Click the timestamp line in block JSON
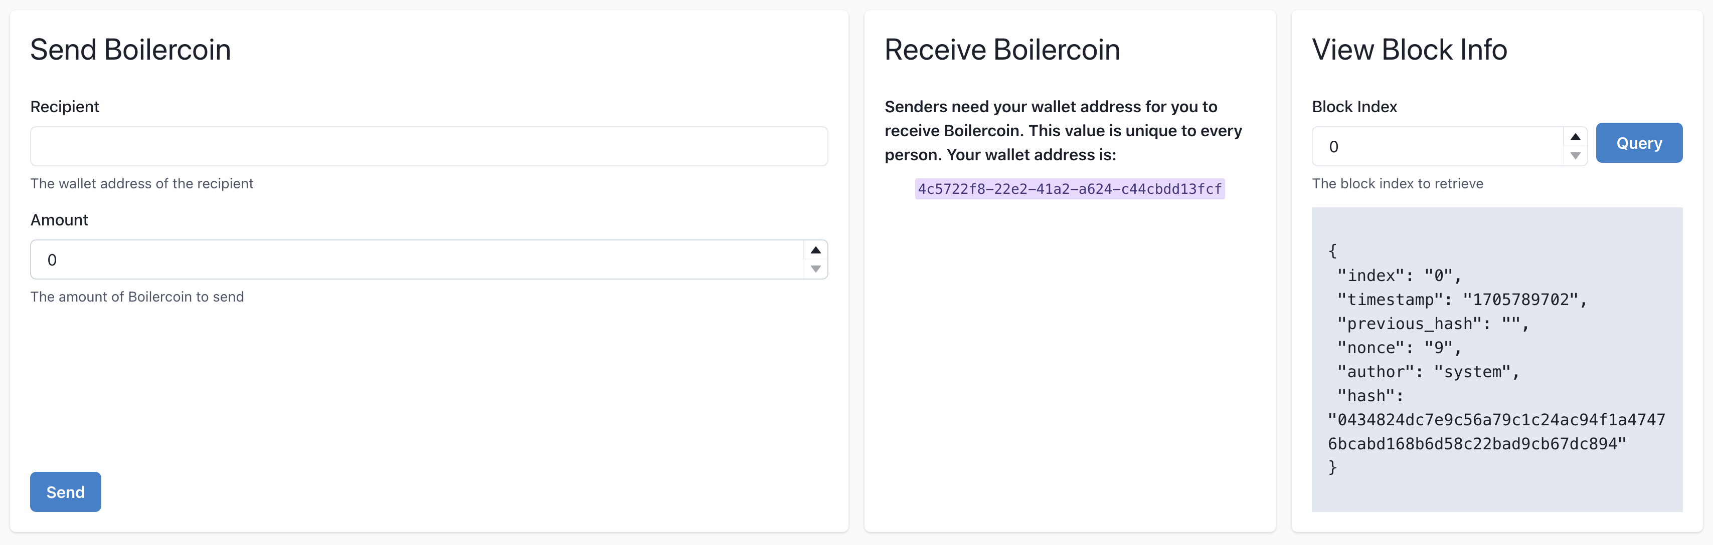Screen dimensions: 1713x545 [1462, 300]
